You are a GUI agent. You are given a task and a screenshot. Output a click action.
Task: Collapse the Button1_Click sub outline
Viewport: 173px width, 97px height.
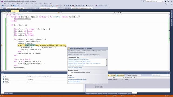point(6,17)
